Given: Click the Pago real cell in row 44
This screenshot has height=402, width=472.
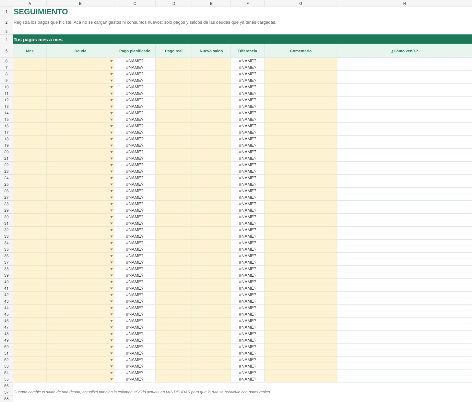Looking at the screenshot, I should click(x=174, y=308).
